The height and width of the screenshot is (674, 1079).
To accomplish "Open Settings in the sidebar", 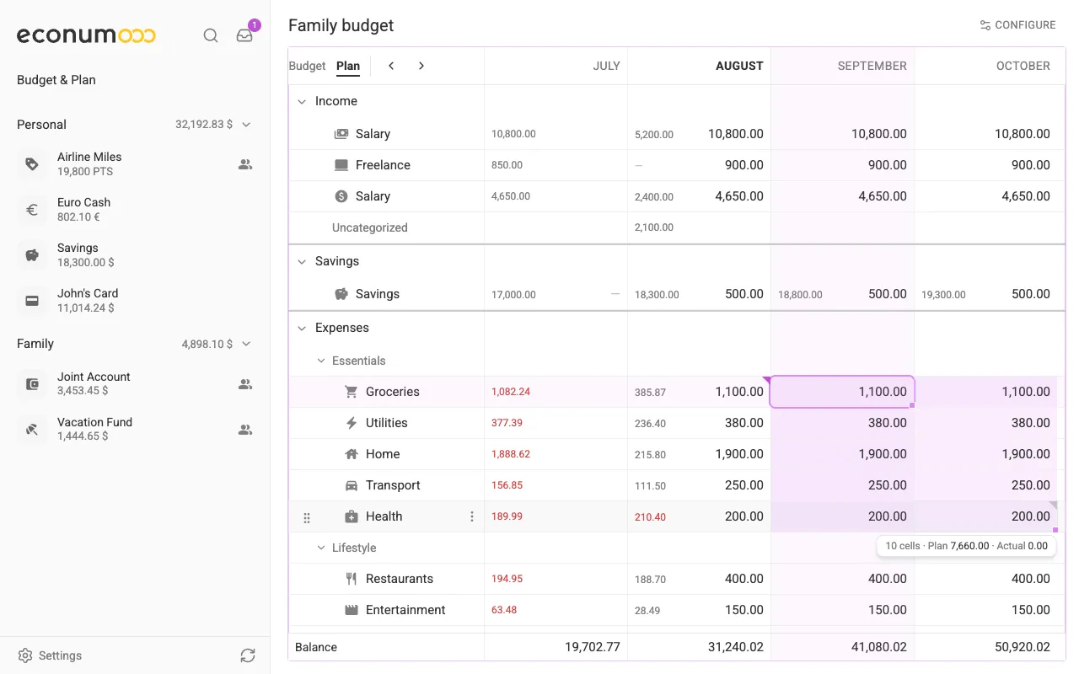I will tap(50, 655).
